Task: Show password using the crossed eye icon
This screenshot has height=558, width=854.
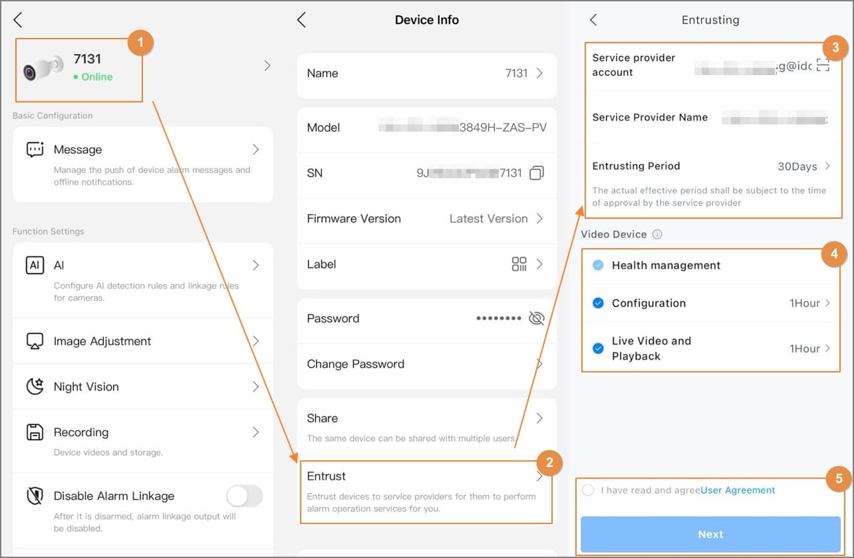Action: [536, 319]
